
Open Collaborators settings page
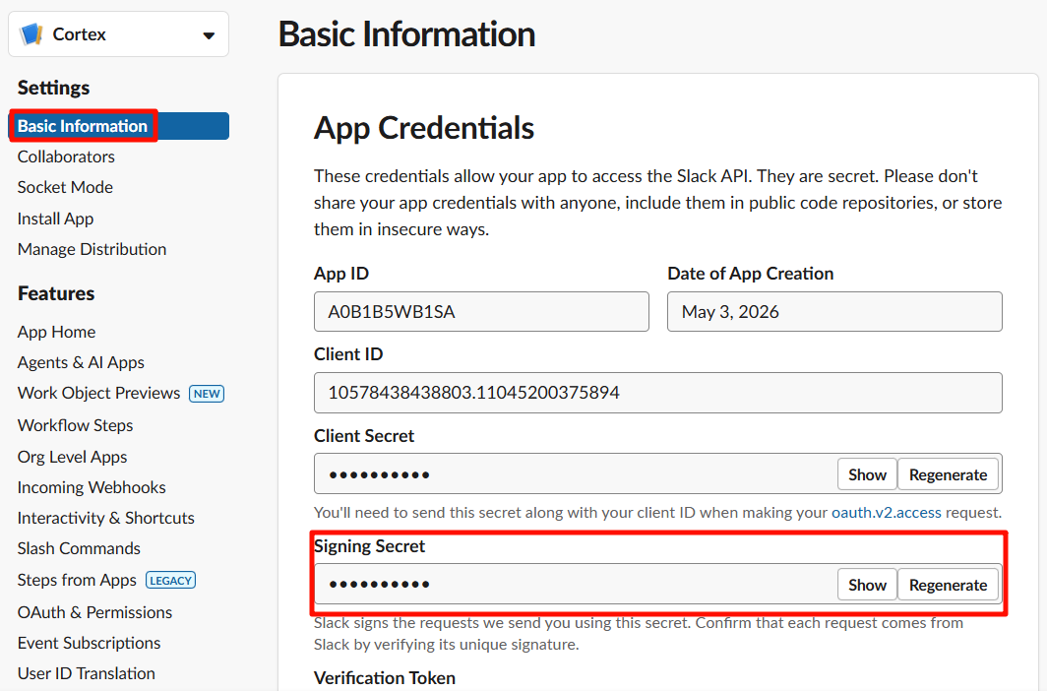pos(66,157)
